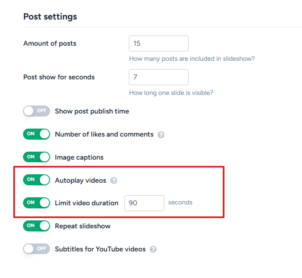Enable the Show post publish time toggle
Image resolution: width=302 pixels, height=278 pixels.
tap(37, 111)
